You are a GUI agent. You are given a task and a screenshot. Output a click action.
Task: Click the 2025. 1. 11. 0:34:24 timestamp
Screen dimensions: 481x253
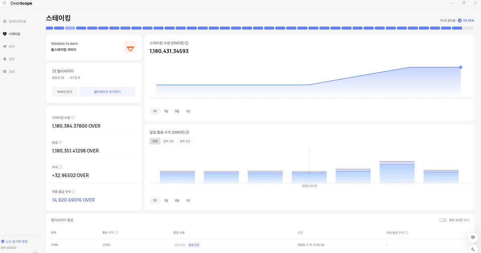click(x=311, y=245)
